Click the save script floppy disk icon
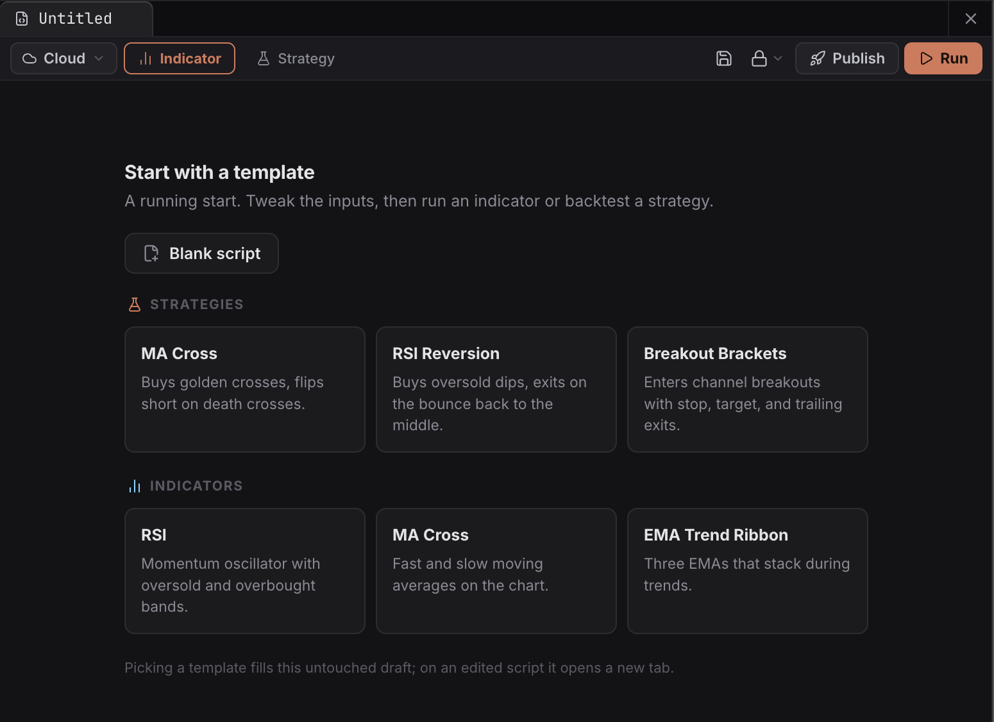The height and width of the screenshot is (722, 994). 723,58
